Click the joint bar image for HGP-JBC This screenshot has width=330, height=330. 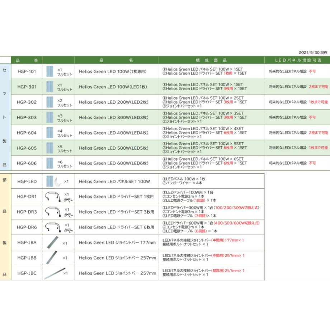tap(55, 274)
